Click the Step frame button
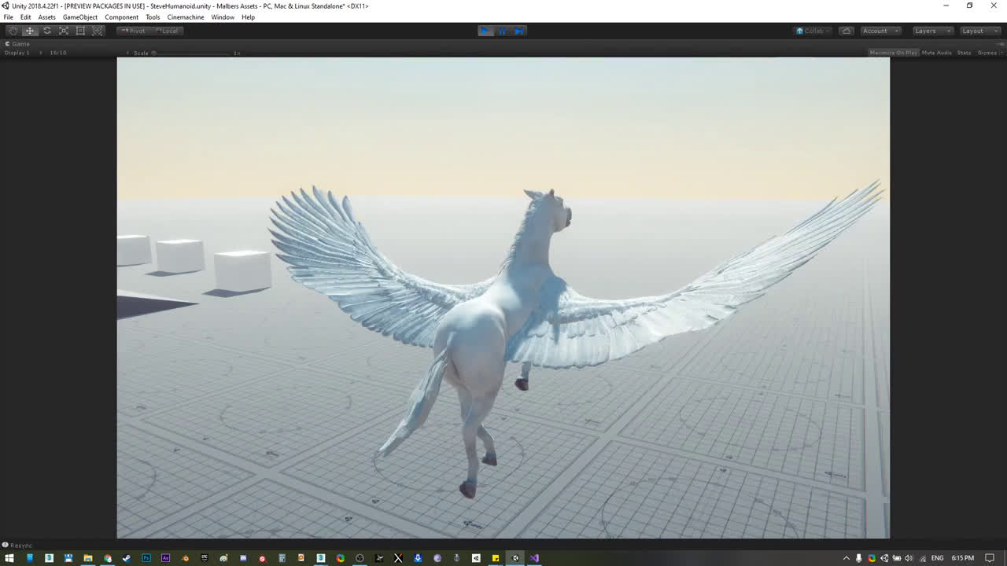This screenshot has width=1007, height=566. coord(518,31)
